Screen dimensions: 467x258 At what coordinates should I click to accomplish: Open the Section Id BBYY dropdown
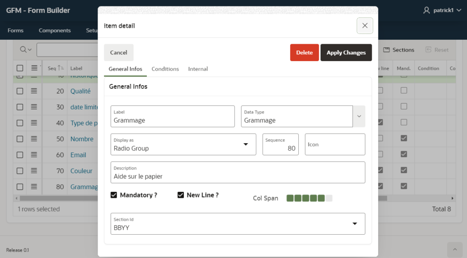click(x=238, y=224)
